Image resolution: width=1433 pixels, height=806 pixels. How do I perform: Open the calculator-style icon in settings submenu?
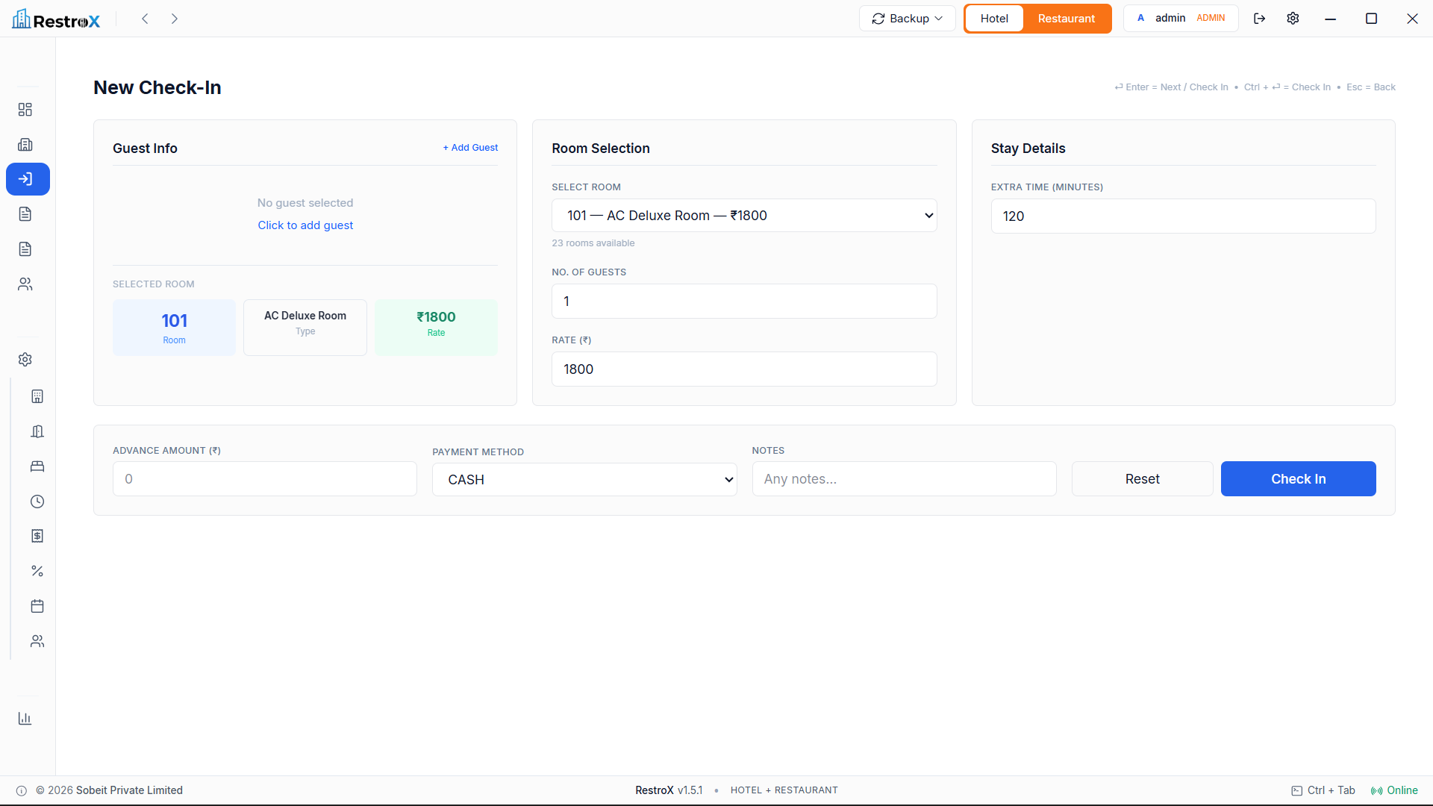[x=37, y=396]
